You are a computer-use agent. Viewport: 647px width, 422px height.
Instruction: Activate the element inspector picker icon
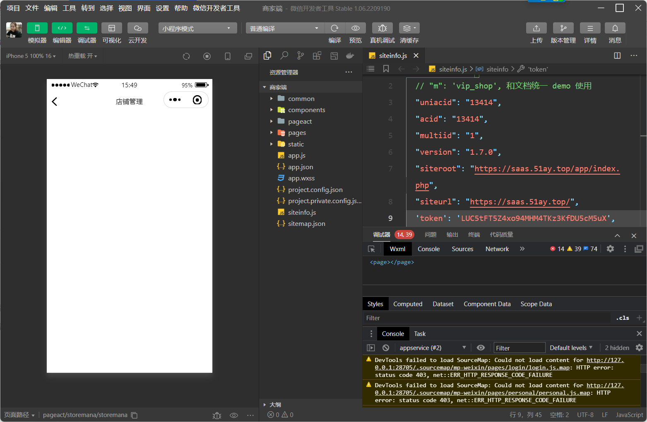coord(371,249)
